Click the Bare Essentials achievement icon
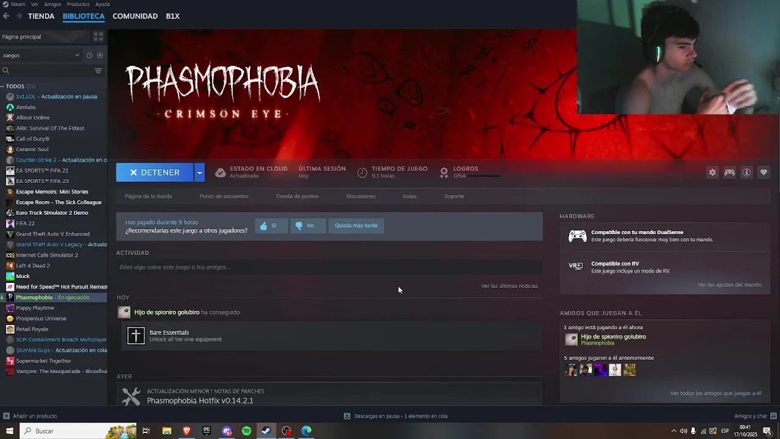This screenshot has height=439, width=780. click(x=136, y=335)
